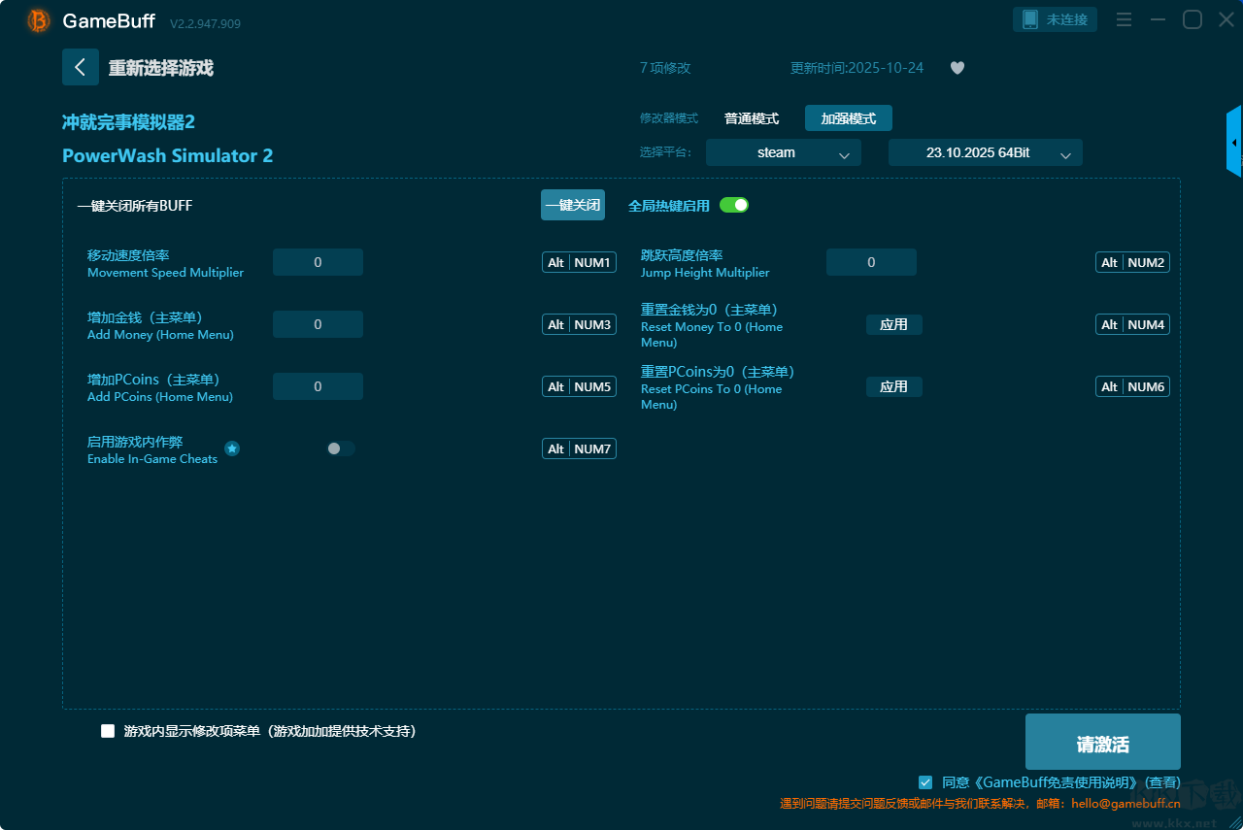Image resolution: width=1243 pixels, height=830 pixels.
Task: Click the back arrow icon
Action: tap(81, 67)
